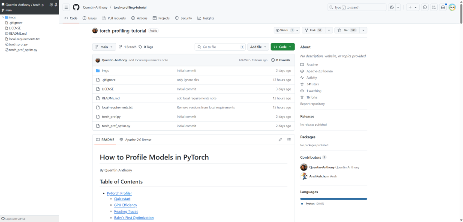The image size is (463, 222).
Task: Fork the repository
Action: 313,30
